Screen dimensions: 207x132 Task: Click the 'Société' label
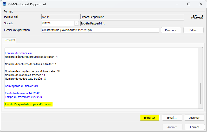[9, 23]
